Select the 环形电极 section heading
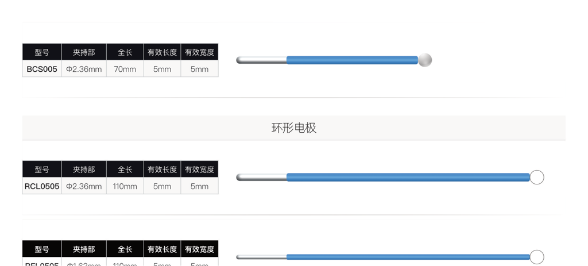 294,128
